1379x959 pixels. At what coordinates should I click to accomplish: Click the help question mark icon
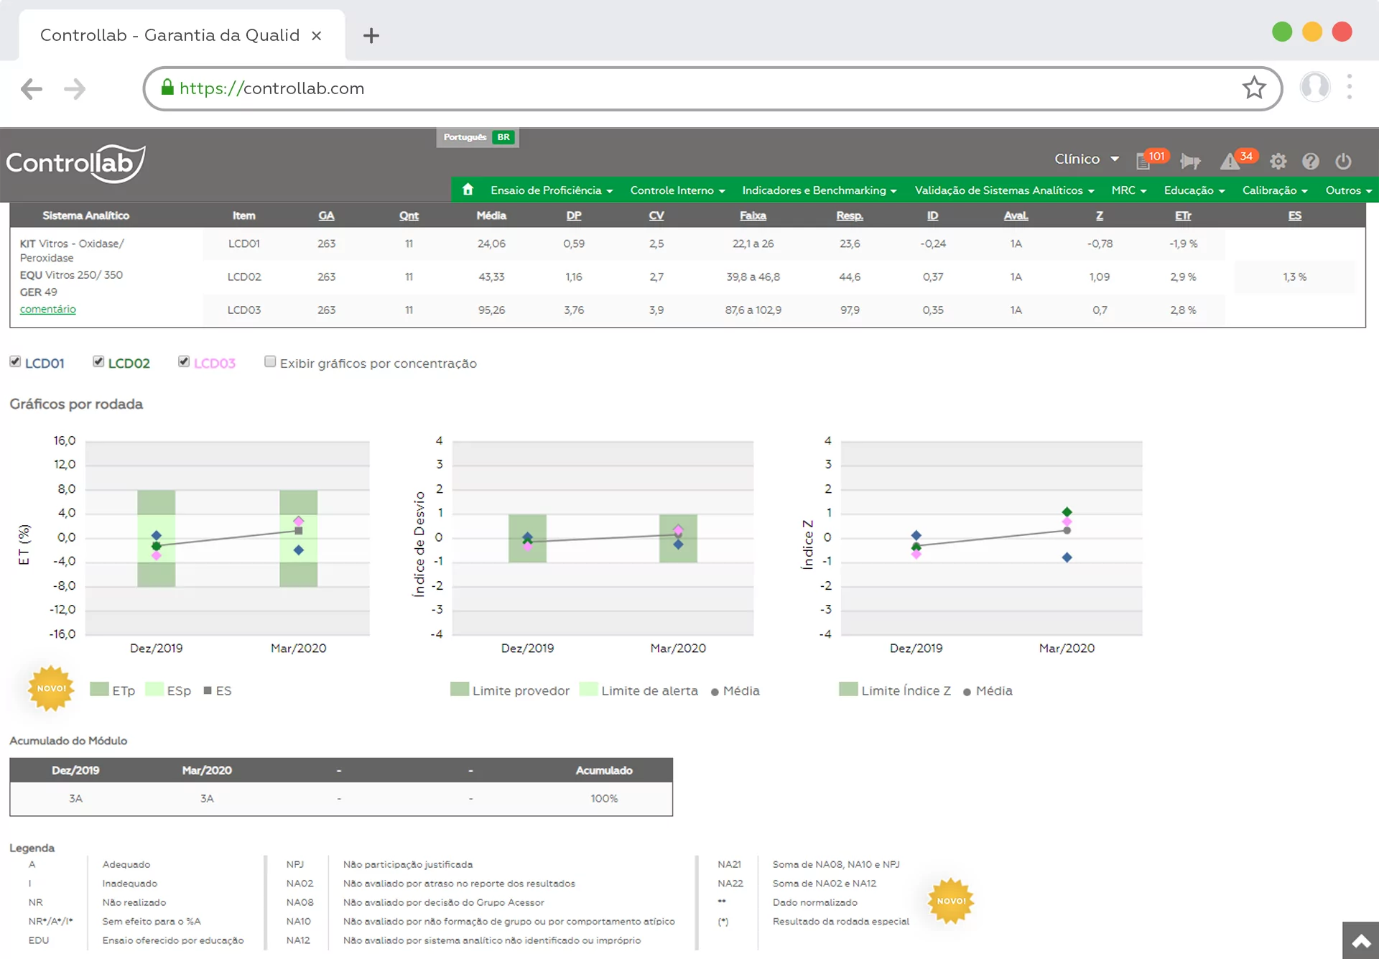1310,161
